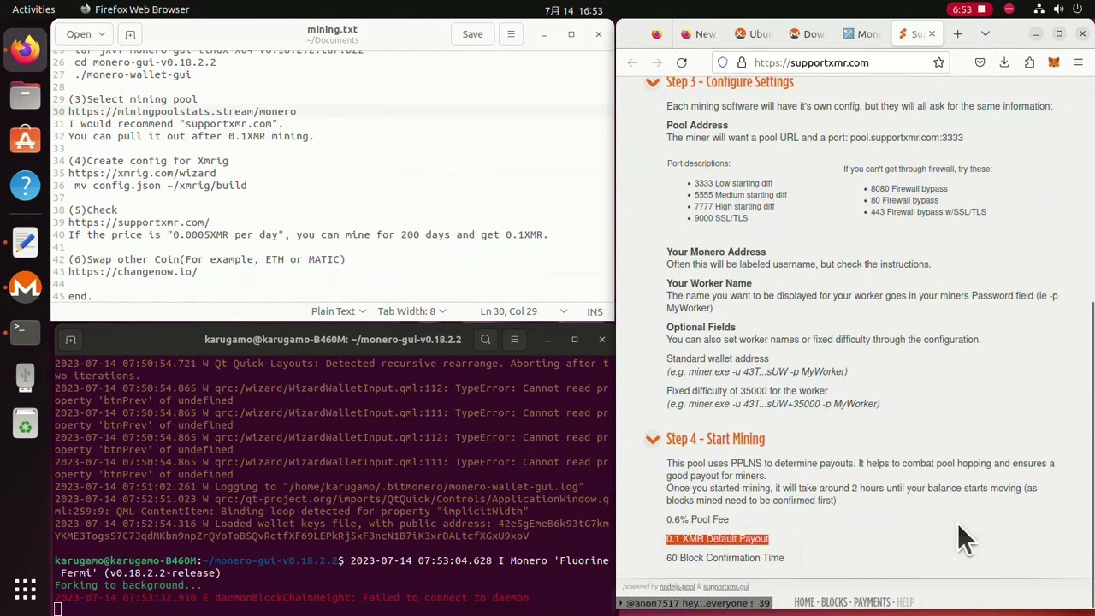Switch to the Ubuntu tab

coord(753,34)
